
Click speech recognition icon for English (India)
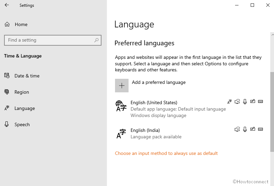[x=245, y=129]
